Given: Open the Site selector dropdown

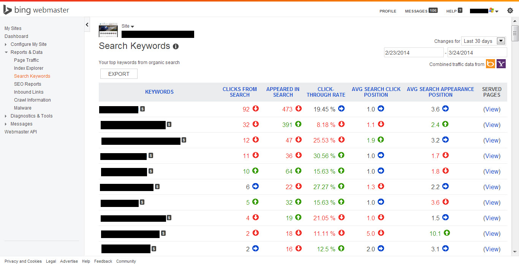Looking at the screenshot, I should tap(128, 26).
